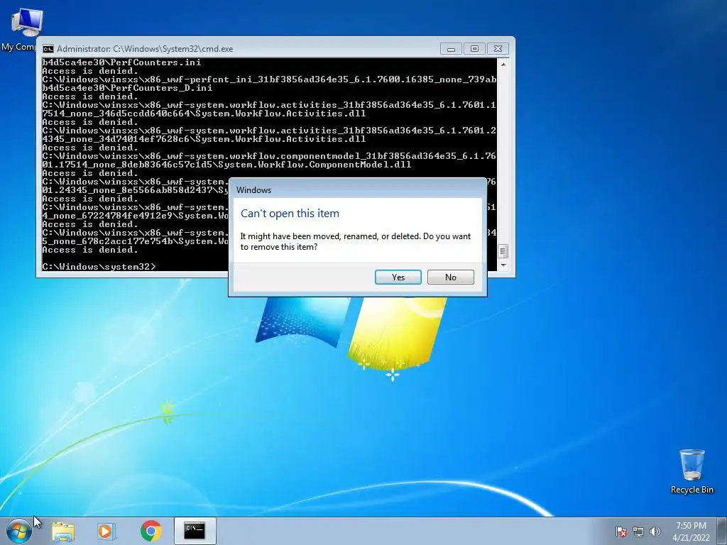The image size is (727, 545).
Task: Select the cmd.exe taskbar button
Action: point(195,531)
